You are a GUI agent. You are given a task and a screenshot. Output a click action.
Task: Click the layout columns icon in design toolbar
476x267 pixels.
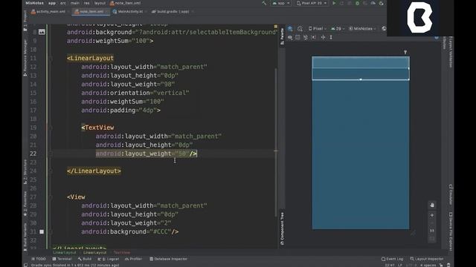coord(297,37)
